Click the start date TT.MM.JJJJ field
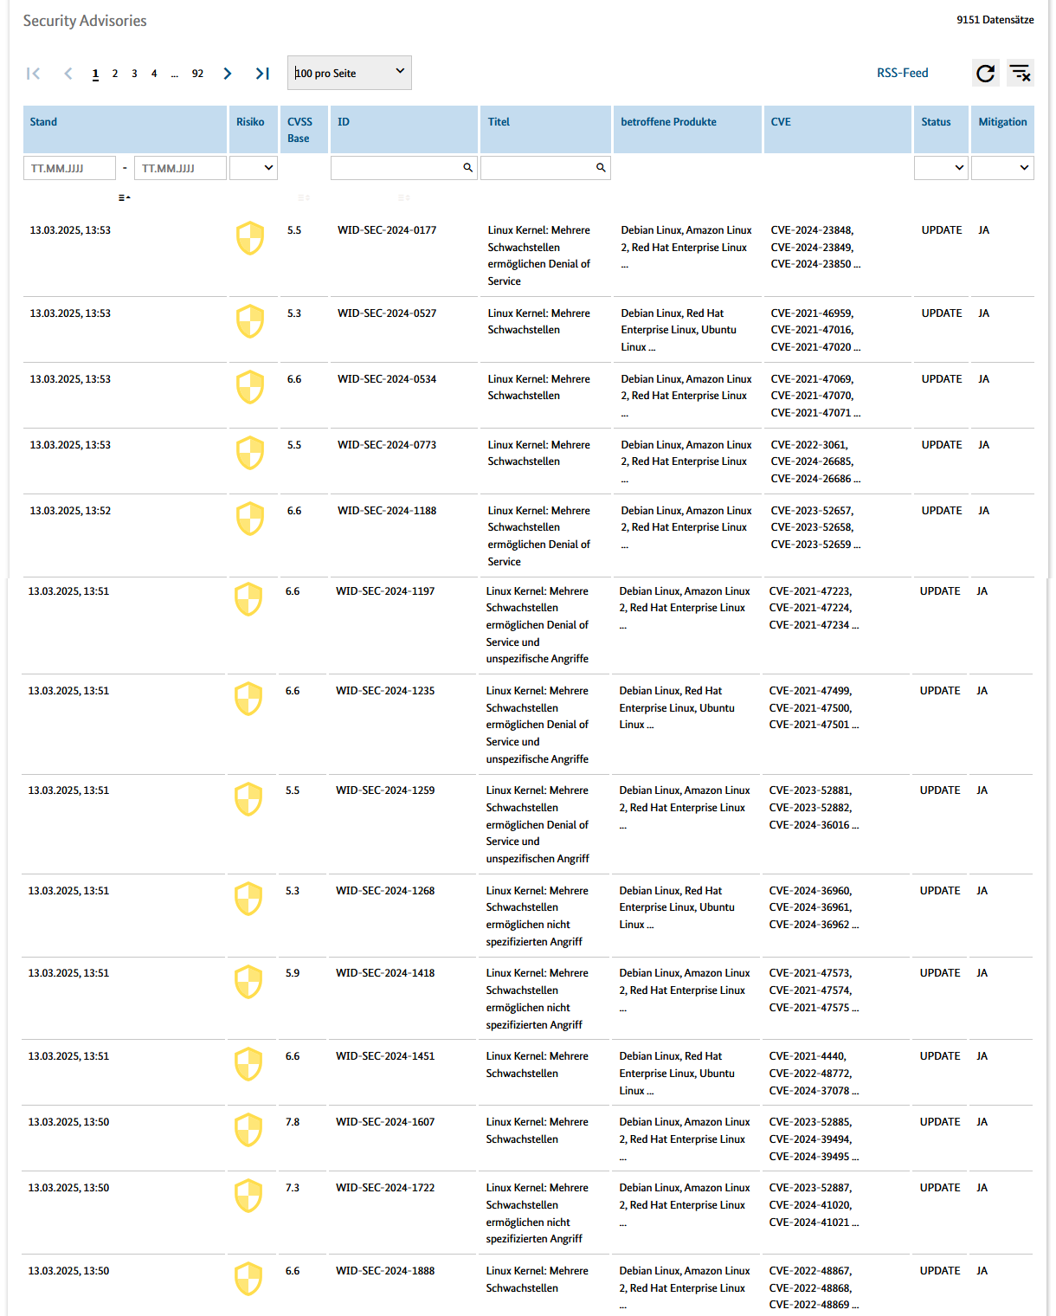Screen dimensions: 1056x1316 69,168
